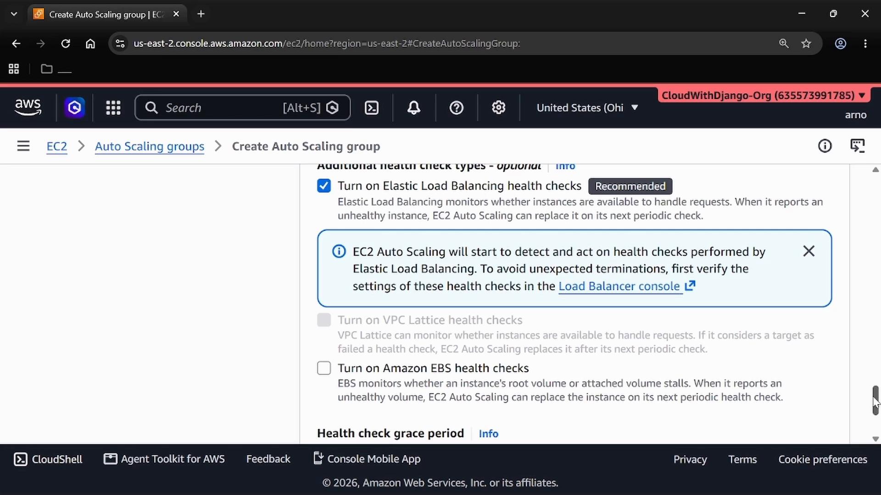Open Agent Toolkit for AWS
881x495 pixels.
coord(164,459)
